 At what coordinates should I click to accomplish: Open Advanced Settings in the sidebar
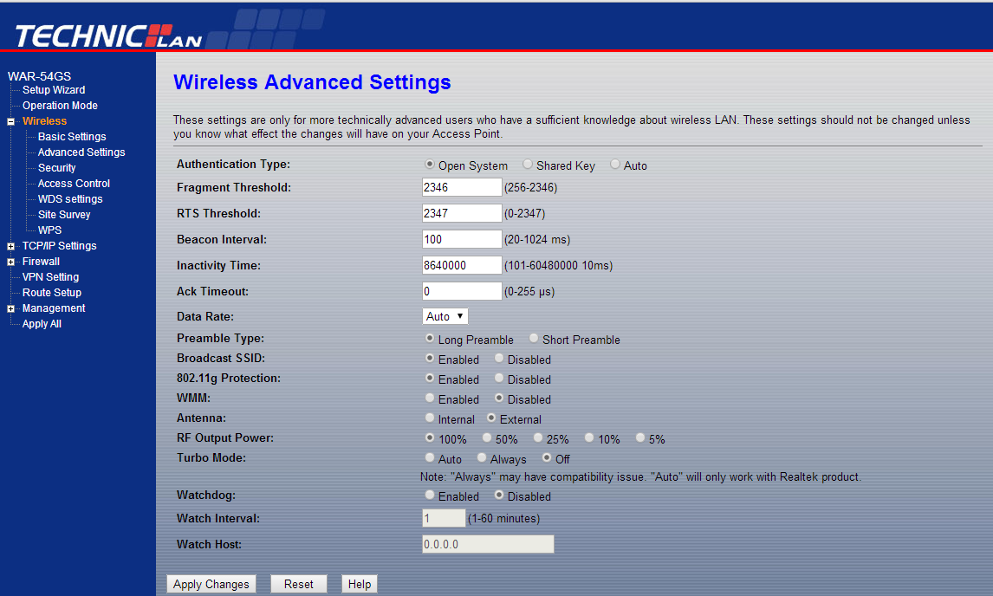(81, 152)
